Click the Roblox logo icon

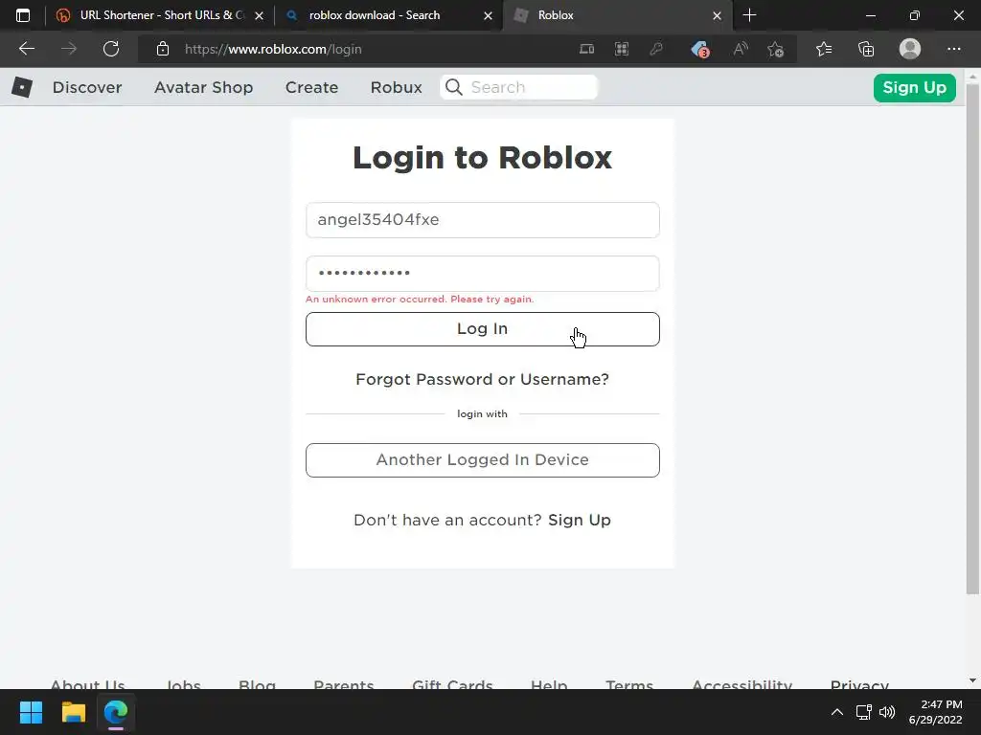pos(22,87)
